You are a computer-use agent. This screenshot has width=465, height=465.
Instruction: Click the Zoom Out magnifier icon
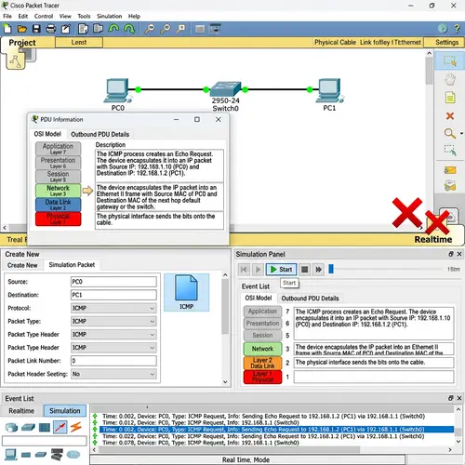(x=180, y=29)
